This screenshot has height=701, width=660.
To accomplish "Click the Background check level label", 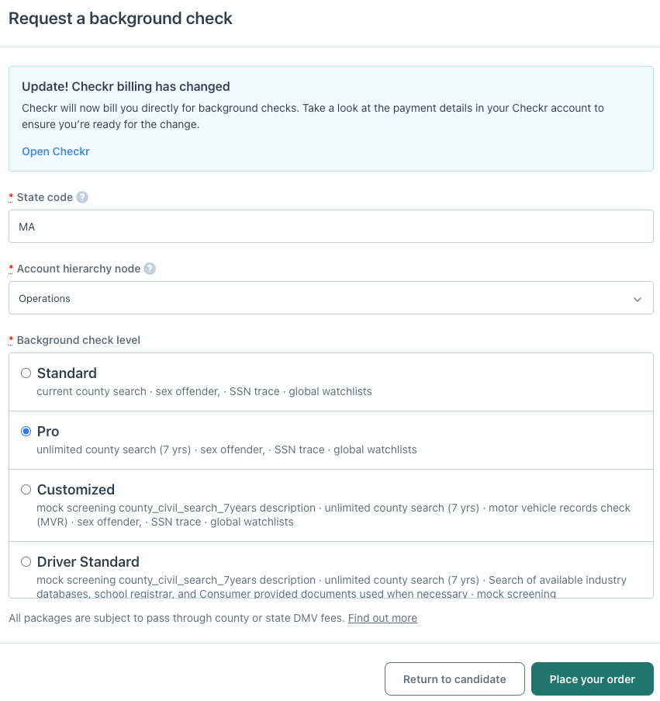I will 78,340.
